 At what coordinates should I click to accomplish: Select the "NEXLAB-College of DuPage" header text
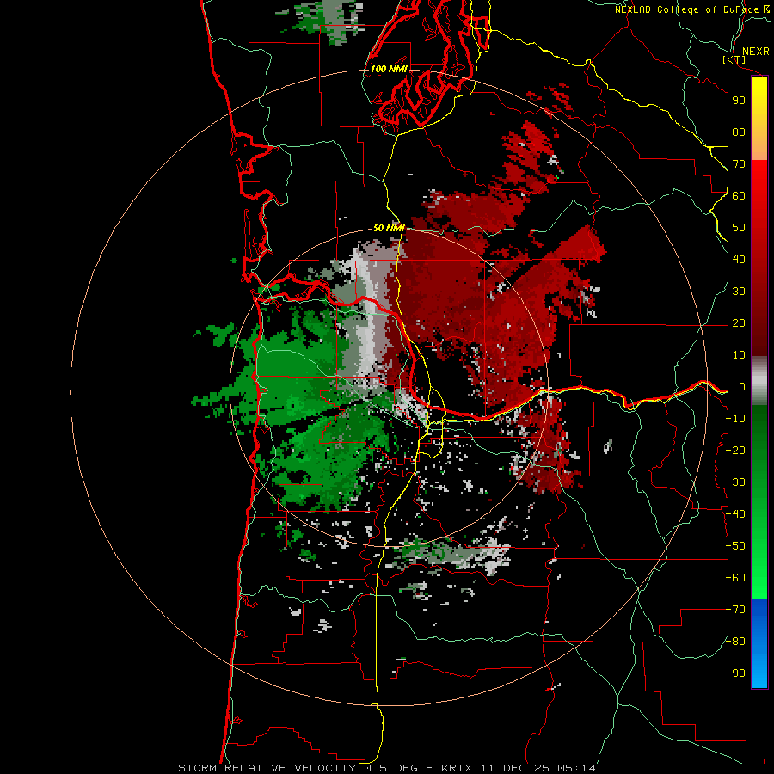(686, 9)
